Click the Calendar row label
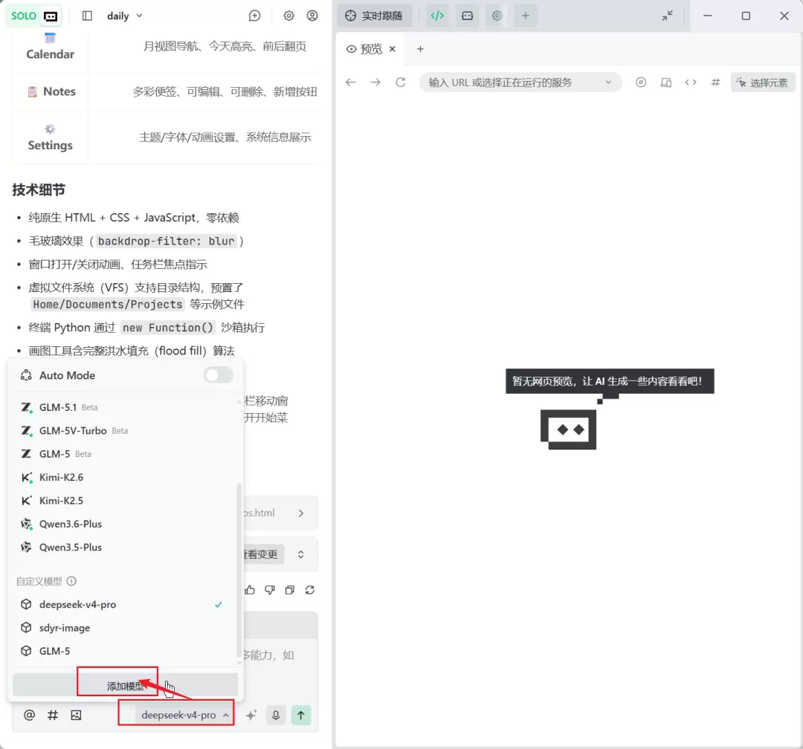Viewport: 803px width, 749px height. tap(51, 54)
